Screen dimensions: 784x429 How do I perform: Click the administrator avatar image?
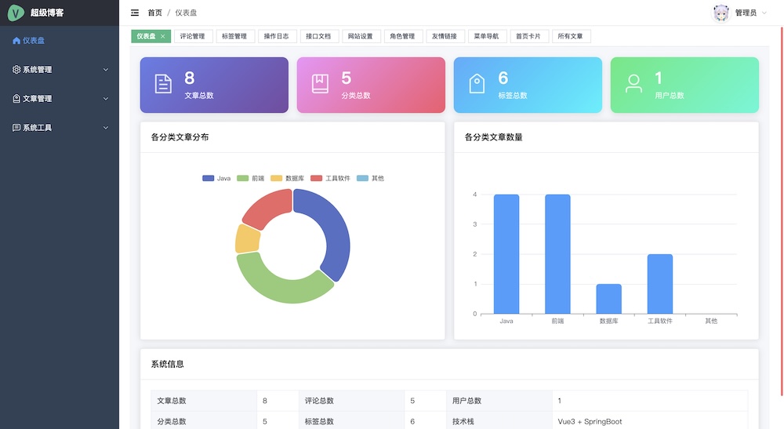pyautogui.click(x=721, y=13)
